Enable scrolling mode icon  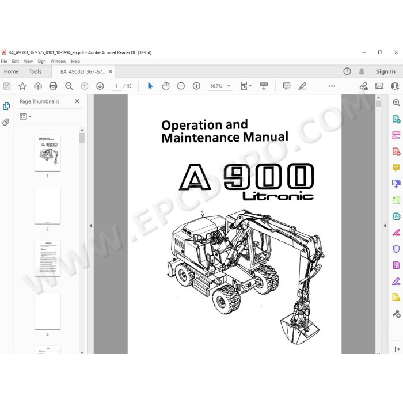[264, 86]
